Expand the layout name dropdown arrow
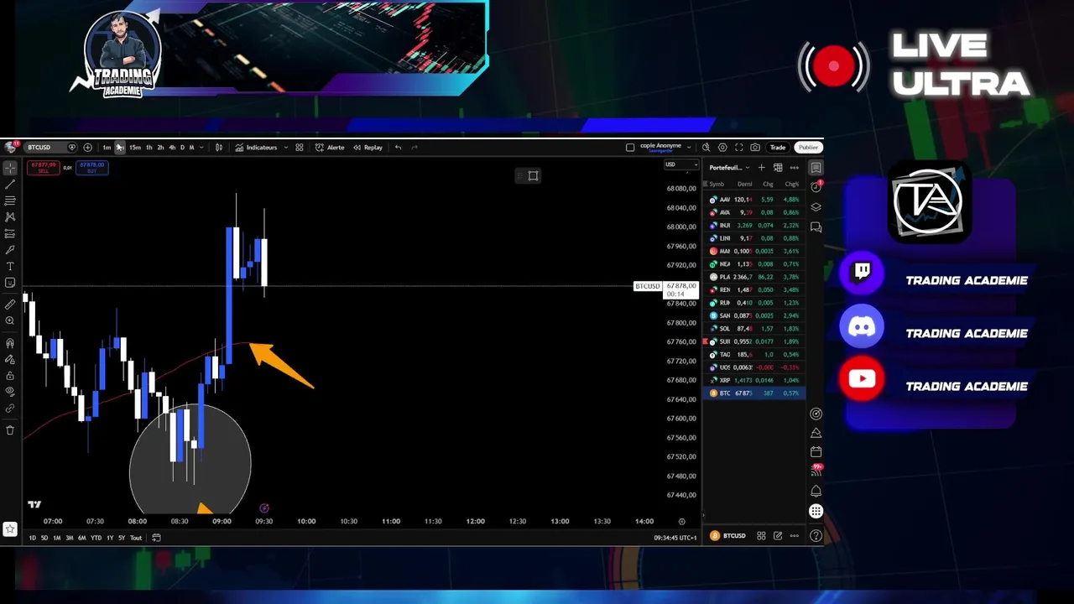The image size is (1074, 604). pyautogui.click(x=689, y=148)
